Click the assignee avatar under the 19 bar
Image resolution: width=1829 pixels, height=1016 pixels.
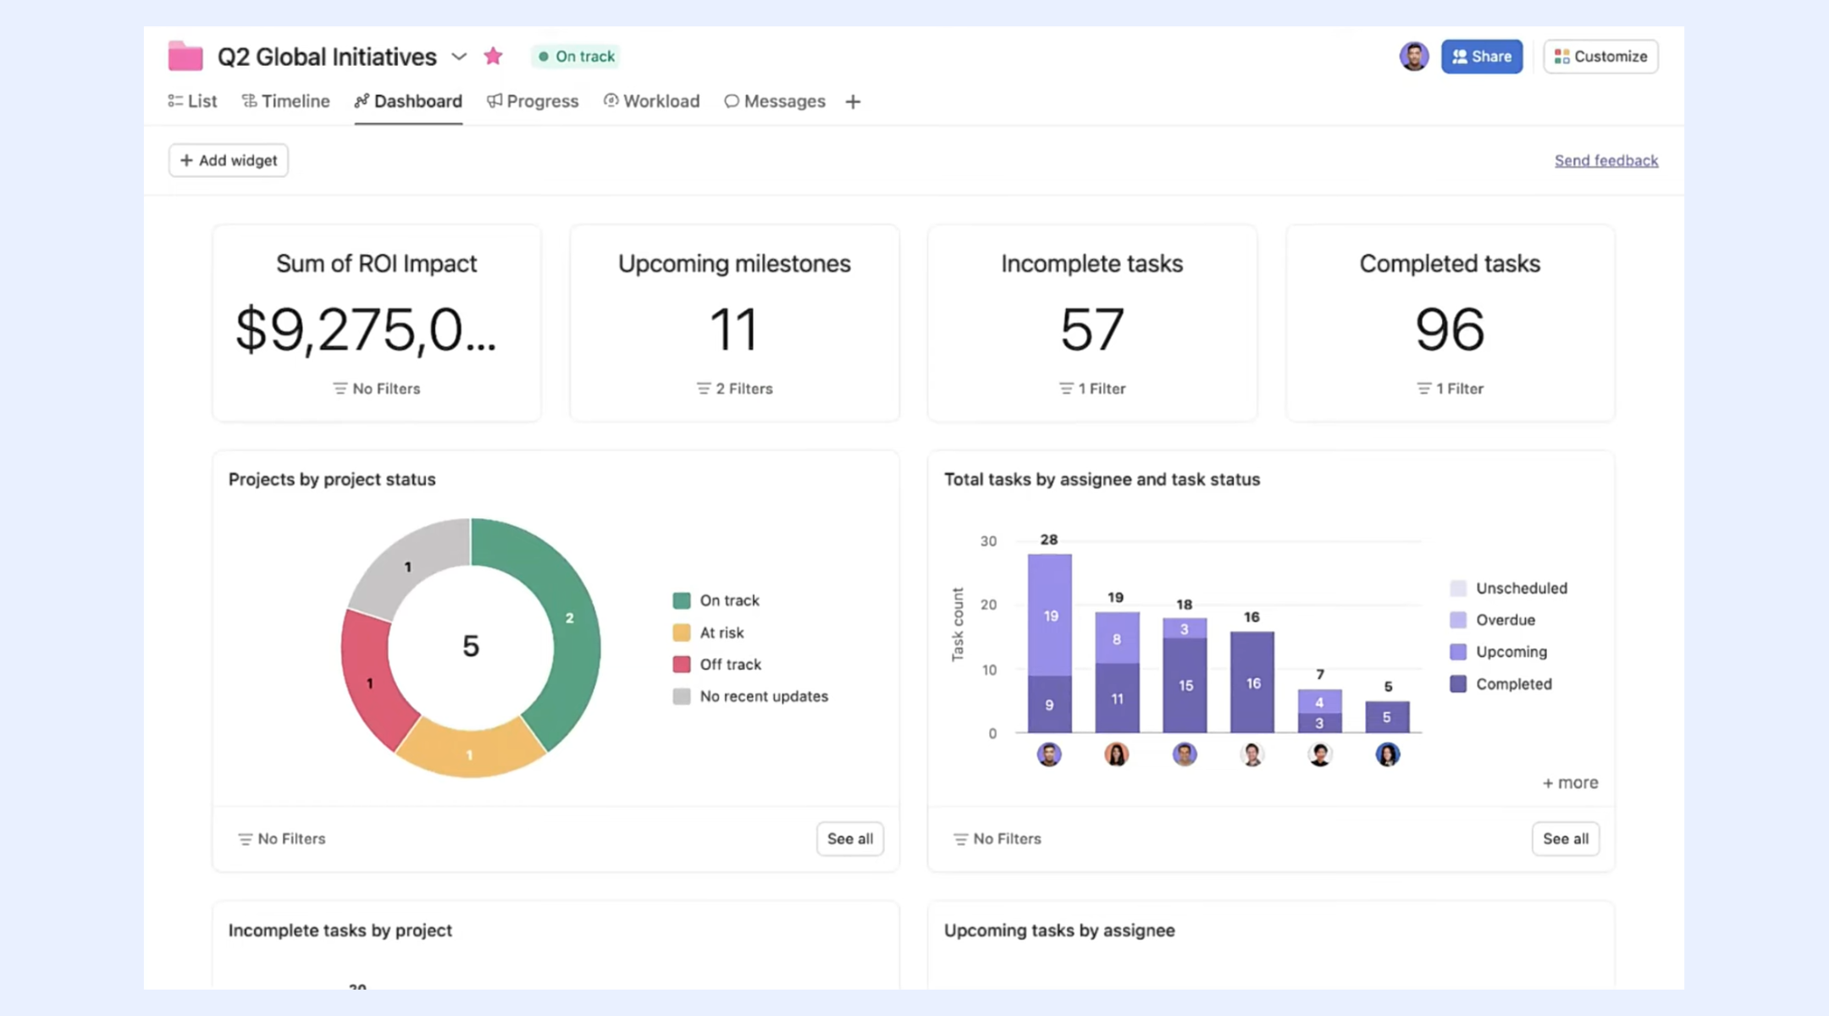(x=1117, y=754)
